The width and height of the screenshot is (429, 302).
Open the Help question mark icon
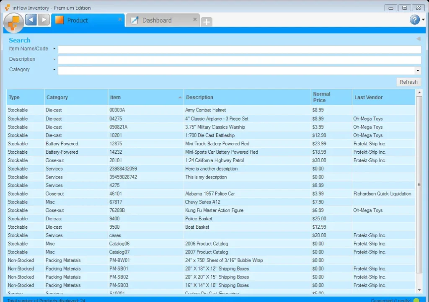click(414, 19)
